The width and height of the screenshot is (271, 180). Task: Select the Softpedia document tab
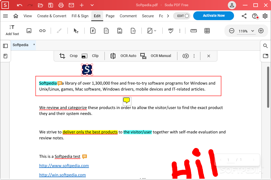coord(24,45)
